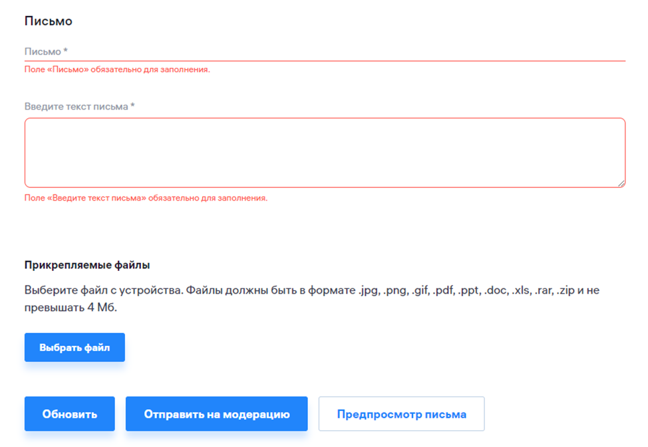Open «Предпросмотр письма» preview
The width and height of the screenshot is (648, 447).
point(401,414)
